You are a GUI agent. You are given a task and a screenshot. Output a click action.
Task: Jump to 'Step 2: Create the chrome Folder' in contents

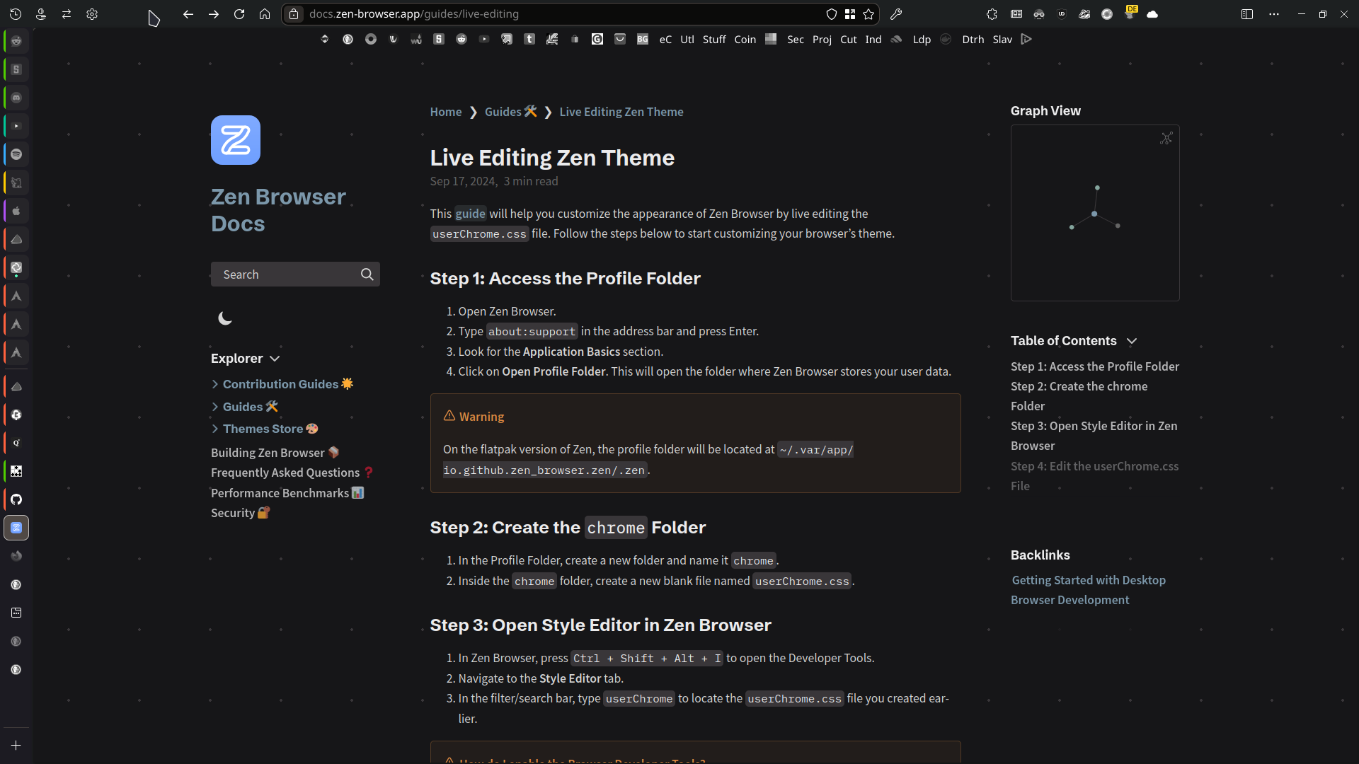pyautogui.click(x=1079, y=396)
